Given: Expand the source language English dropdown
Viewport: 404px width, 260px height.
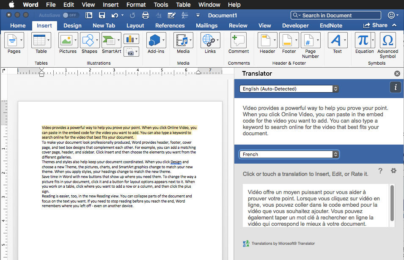Looking at the screenshot, I should click(x=289, y=89).
